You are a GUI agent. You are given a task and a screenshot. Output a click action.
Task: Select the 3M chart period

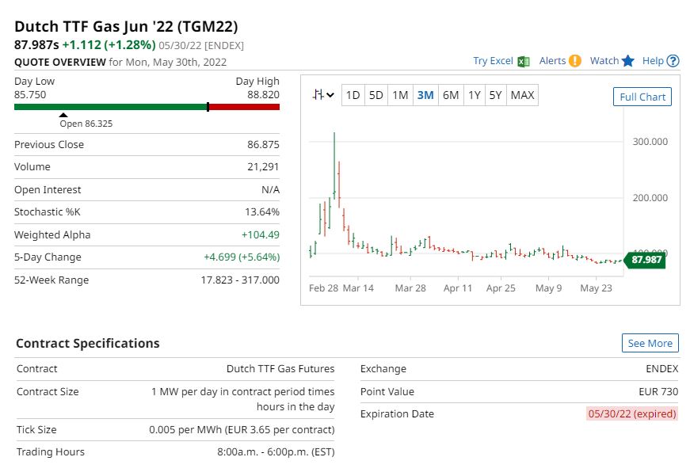click(425, 95)
